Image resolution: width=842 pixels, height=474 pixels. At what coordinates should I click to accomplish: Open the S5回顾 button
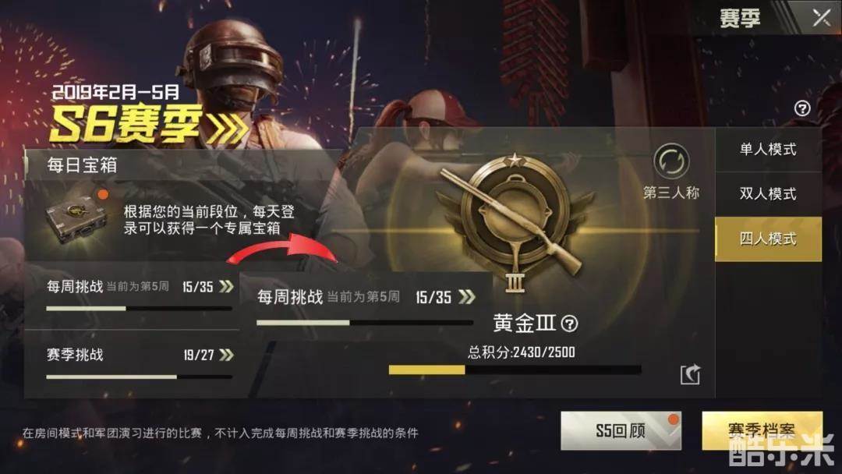621,430
